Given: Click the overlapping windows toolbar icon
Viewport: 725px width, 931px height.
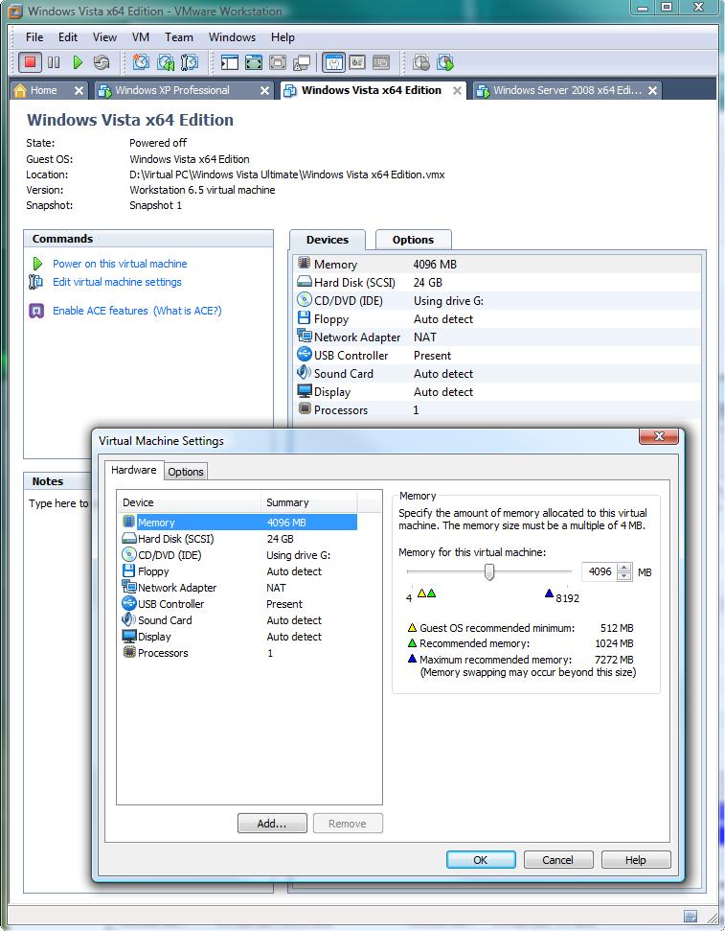Looking at the screenshot, I should [x=302, y=62].
